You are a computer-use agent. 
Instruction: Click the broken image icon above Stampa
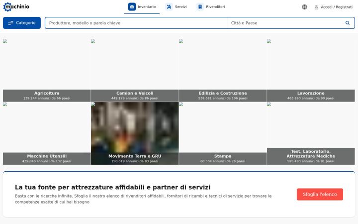pos(181,104)
